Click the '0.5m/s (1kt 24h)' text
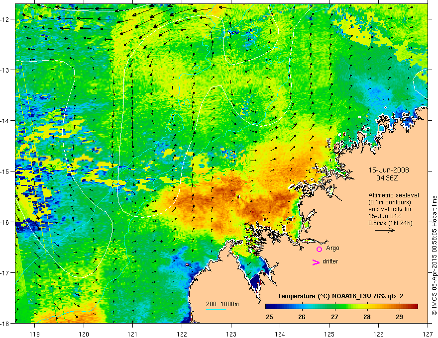 [x=390, y=223]
